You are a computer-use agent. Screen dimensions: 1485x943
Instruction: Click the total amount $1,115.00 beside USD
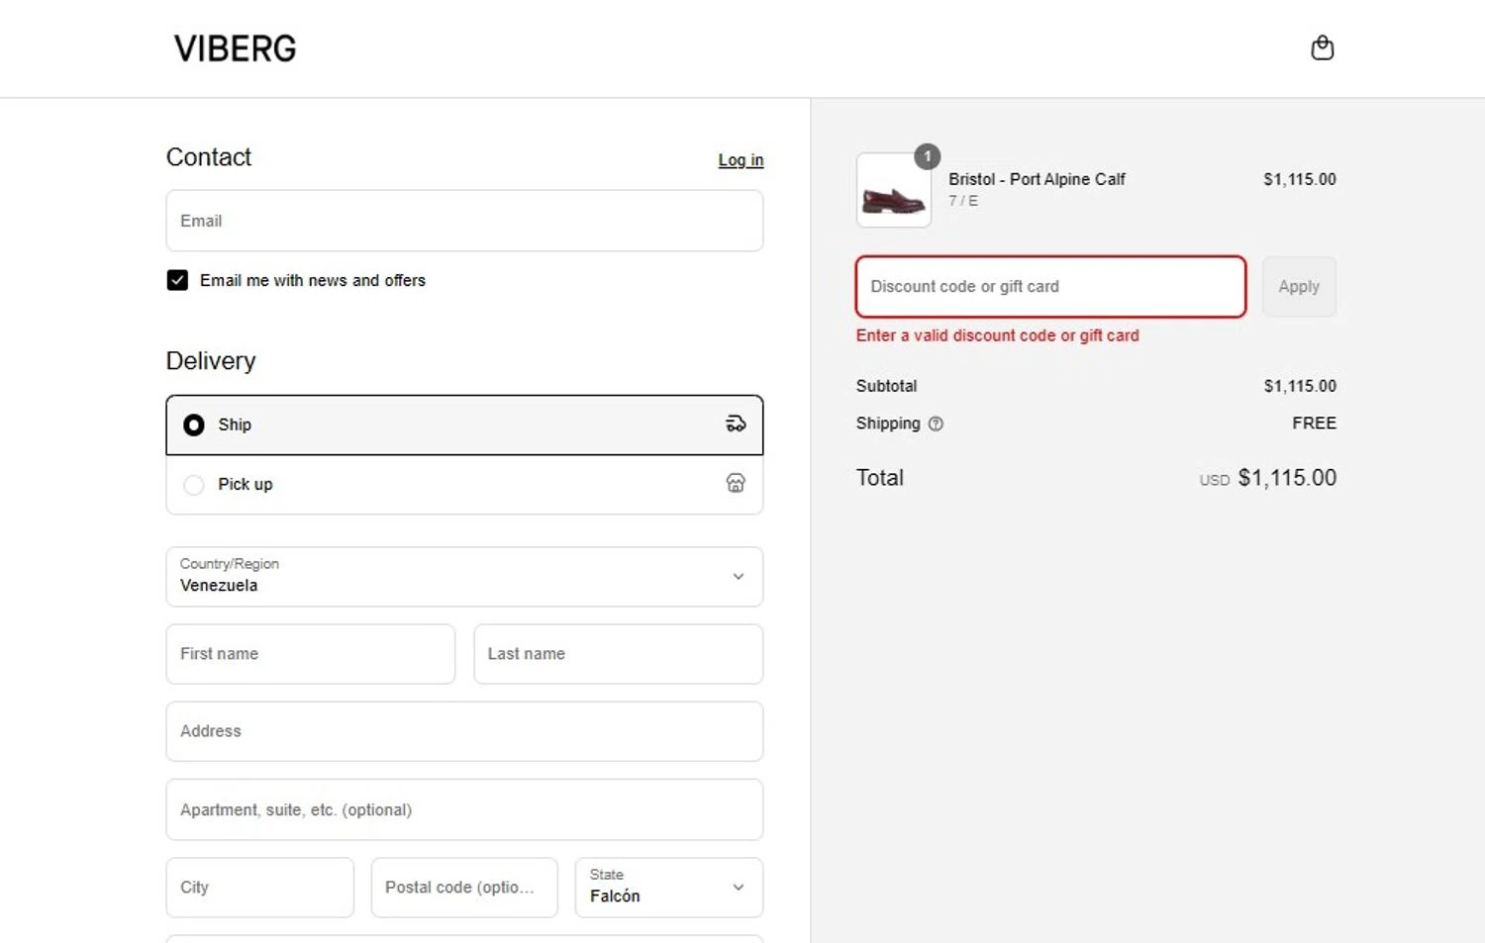click(x=1287, y=478)
